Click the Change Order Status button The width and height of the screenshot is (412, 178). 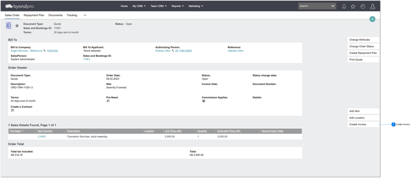pyautogui.click(x=363, y=47)
